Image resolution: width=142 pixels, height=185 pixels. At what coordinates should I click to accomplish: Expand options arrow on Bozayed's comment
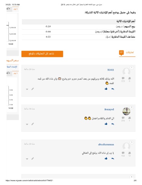tap(27, 124)
